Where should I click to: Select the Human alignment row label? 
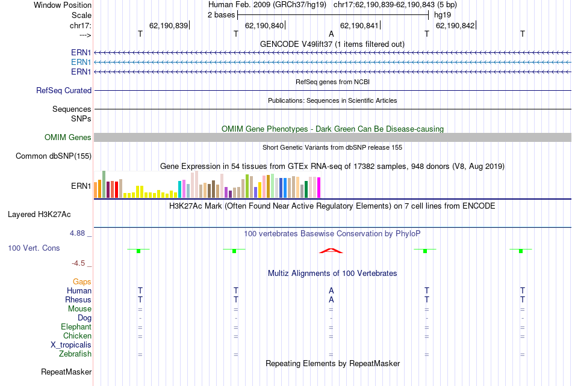tap(79, 290)
